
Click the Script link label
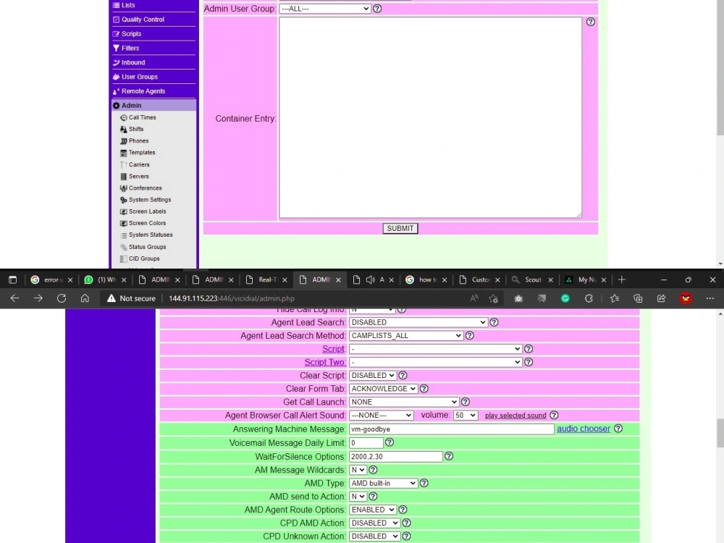coord(333,349)
